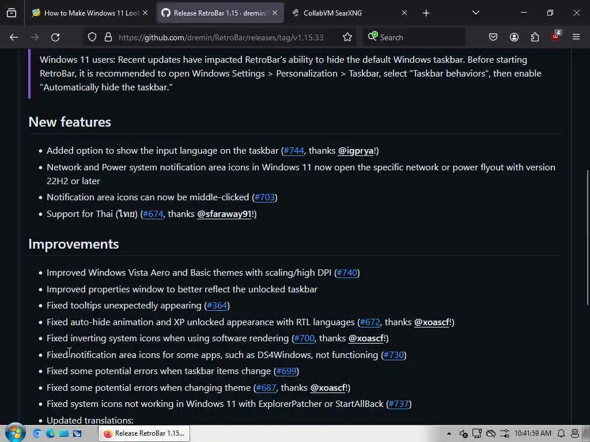This screenshot has width=590, height=442.
Task: Reload the page with the refresh icon
Action: click(55, 37)
